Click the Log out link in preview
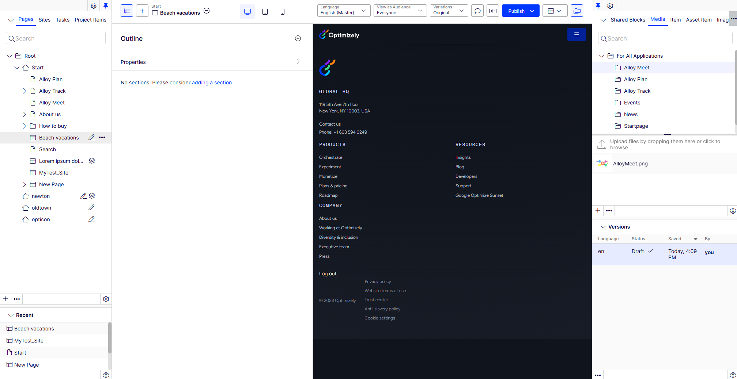Viewport: 737px width, 379px height. pos(328,273)
